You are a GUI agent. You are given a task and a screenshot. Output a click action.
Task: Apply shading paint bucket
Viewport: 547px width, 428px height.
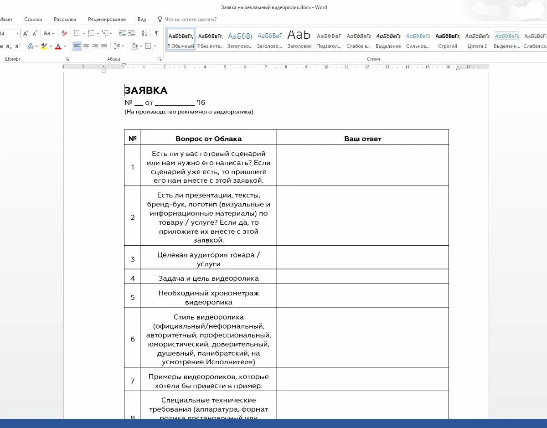(134, 46)
